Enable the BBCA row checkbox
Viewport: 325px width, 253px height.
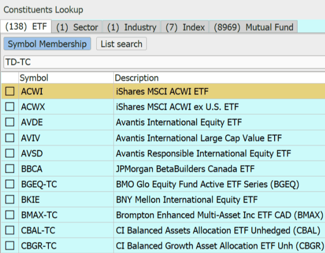pyautogui.click(x=10, y=169)
